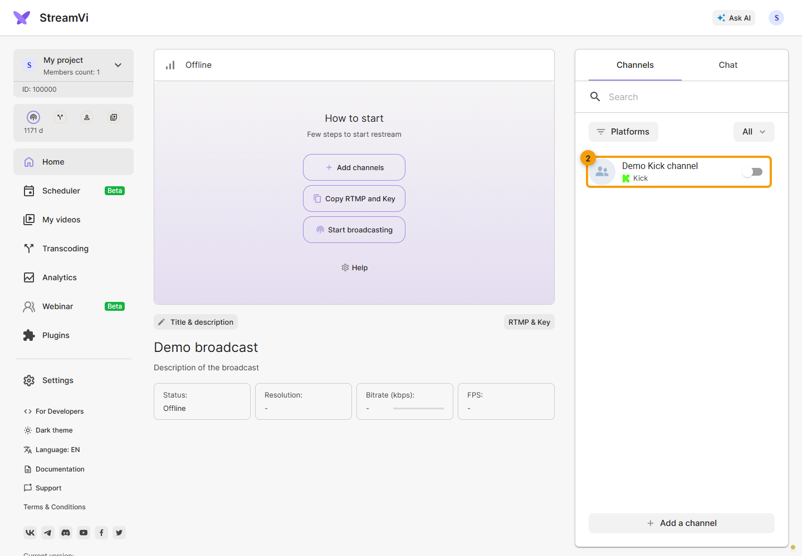Open Analytics in the sidebar

pos(74,277)
